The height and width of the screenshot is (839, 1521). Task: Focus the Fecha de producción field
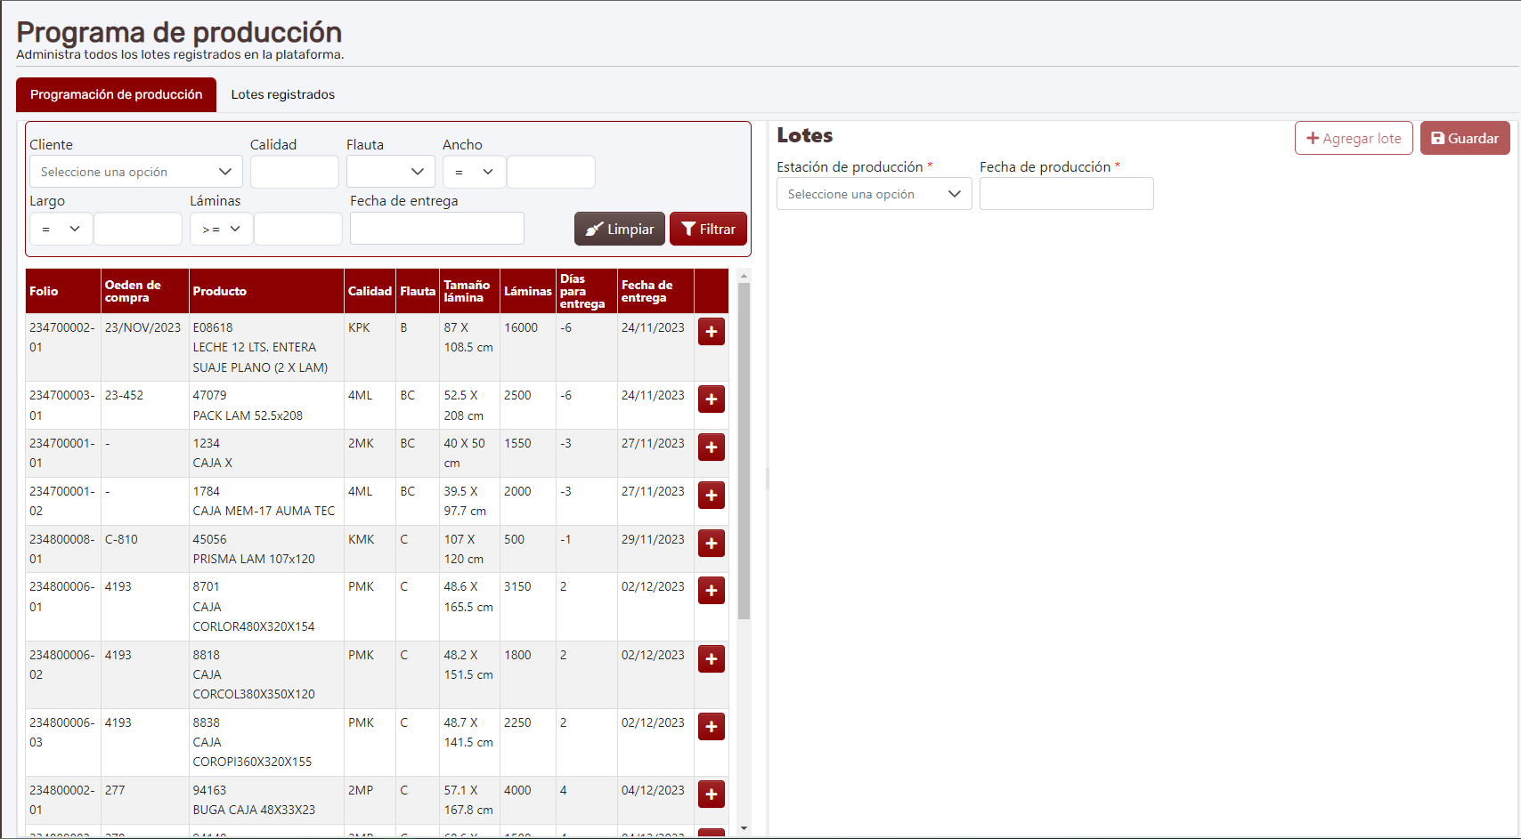pos(1066,194)
